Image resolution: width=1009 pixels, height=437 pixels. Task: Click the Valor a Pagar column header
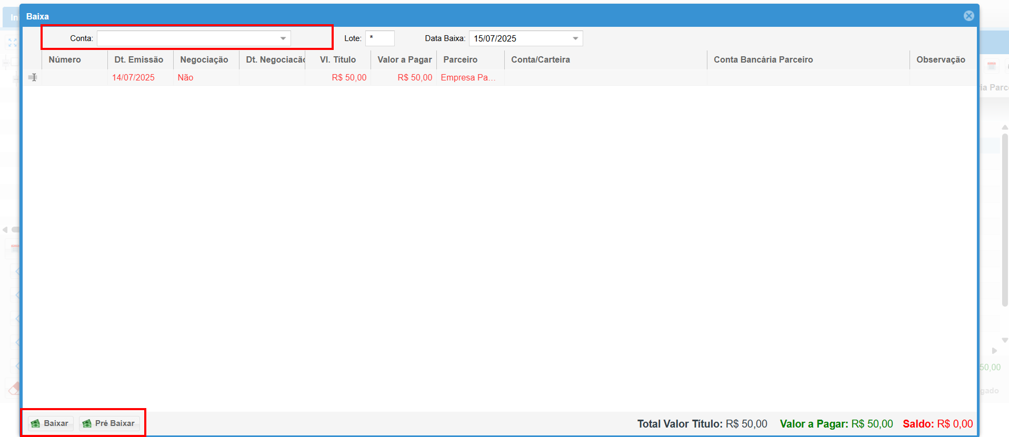point(404,60)
